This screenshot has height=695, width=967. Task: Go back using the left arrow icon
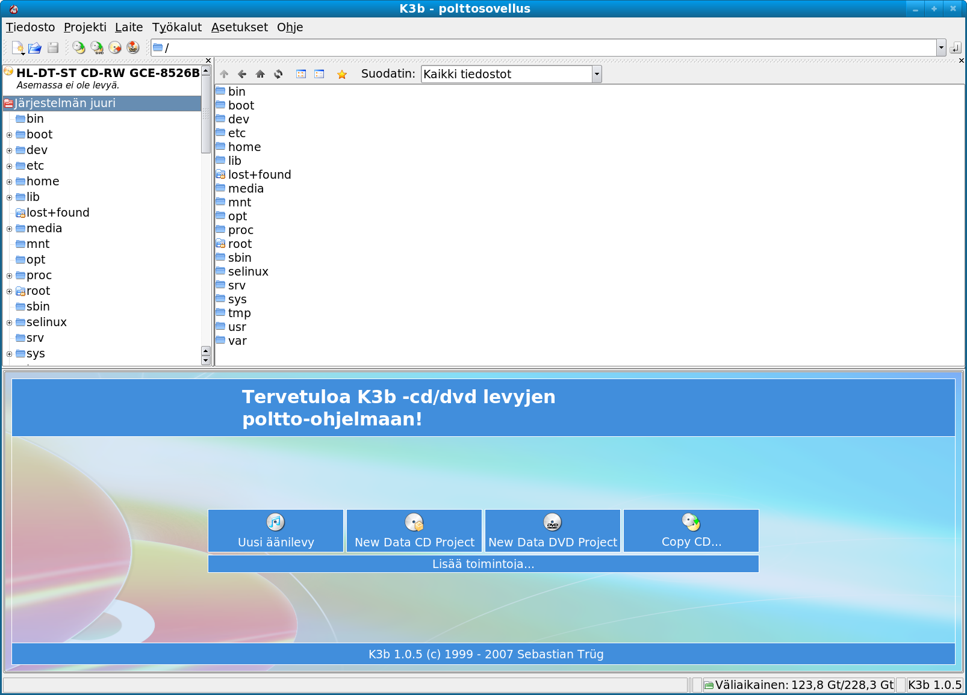pos(242,74)
